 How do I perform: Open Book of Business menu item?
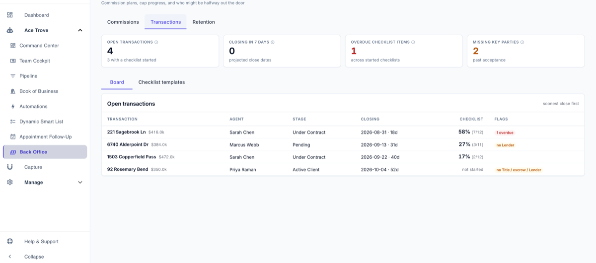(39, 91)
